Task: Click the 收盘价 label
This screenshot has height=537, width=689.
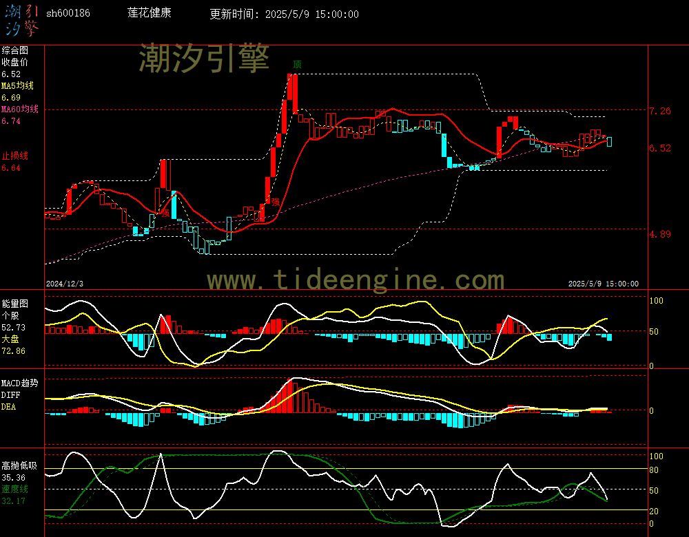Action: click(14, 62)
